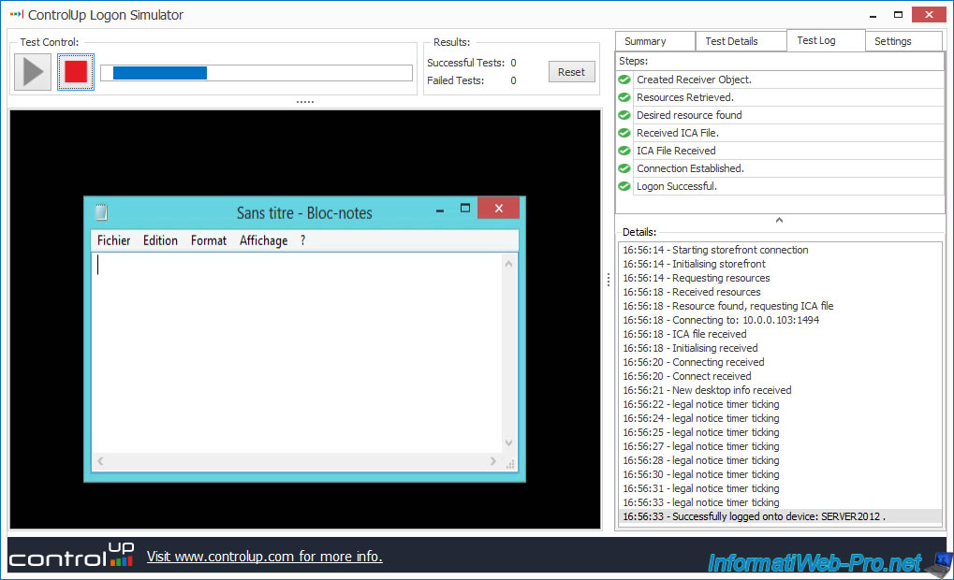Close the ControlUp Logon Simulator window
Screen dimensions: 954x580
point(929,14)
